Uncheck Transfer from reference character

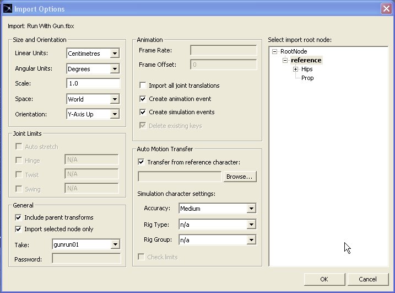141,162
